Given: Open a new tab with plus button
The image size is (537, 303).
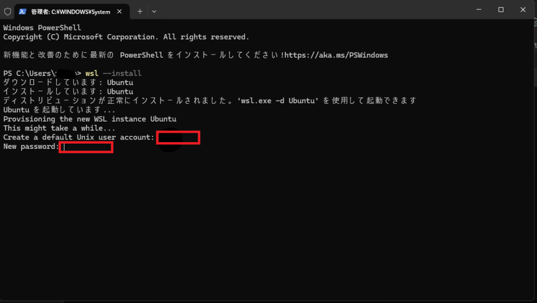Looking at the screenshot, I should tap(139, 12).
